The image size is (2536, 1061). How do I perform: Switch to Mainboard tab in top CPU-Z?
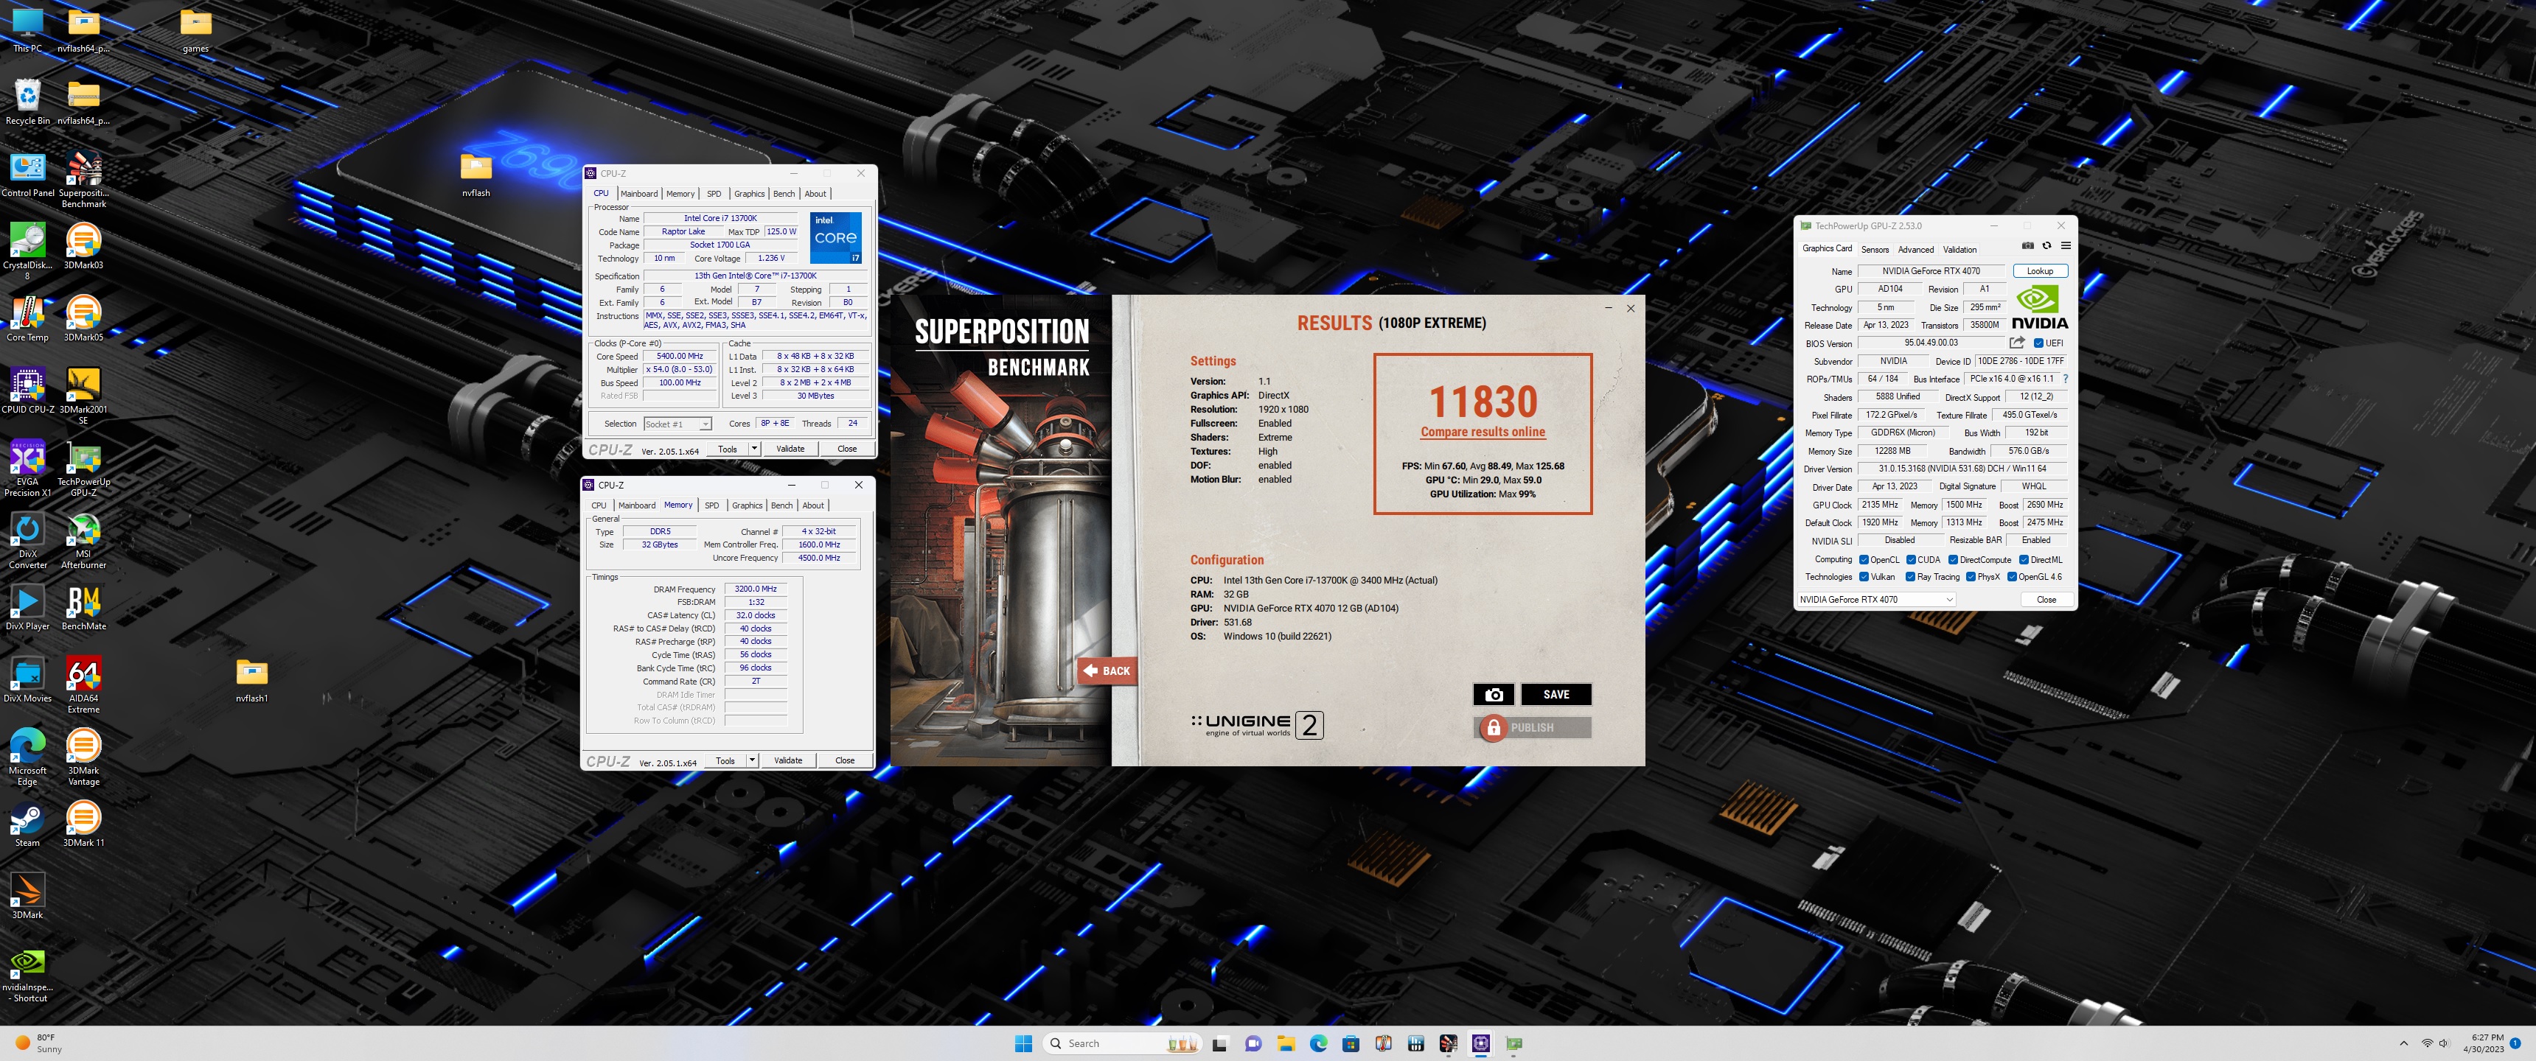[x=638, y=194]
